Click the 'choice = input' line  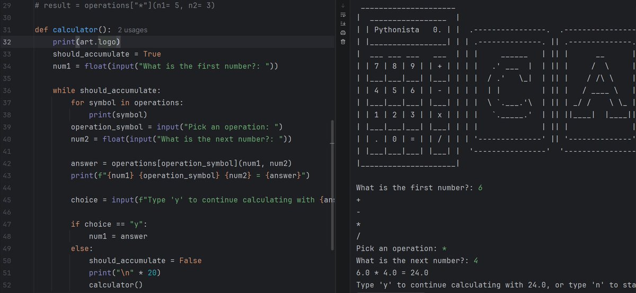tap(203, 200)
